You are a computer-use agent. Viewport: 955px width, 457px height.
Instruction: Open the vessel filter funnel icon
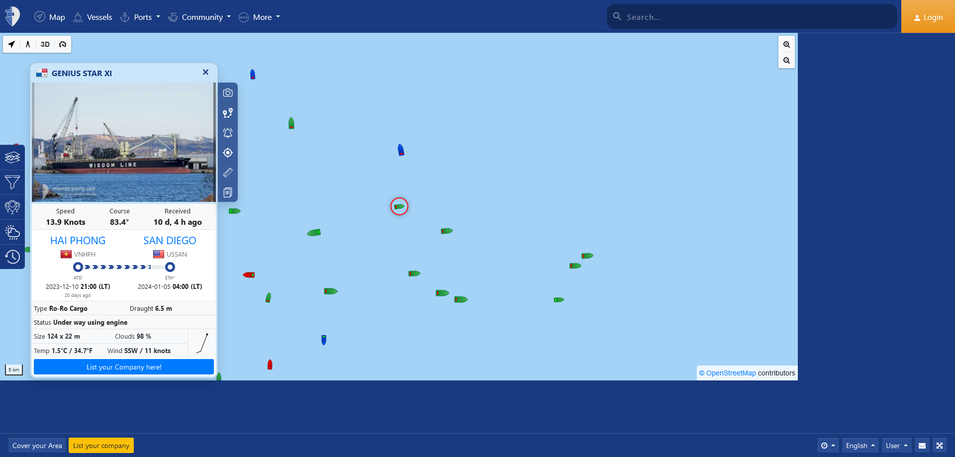pos(12,182)
